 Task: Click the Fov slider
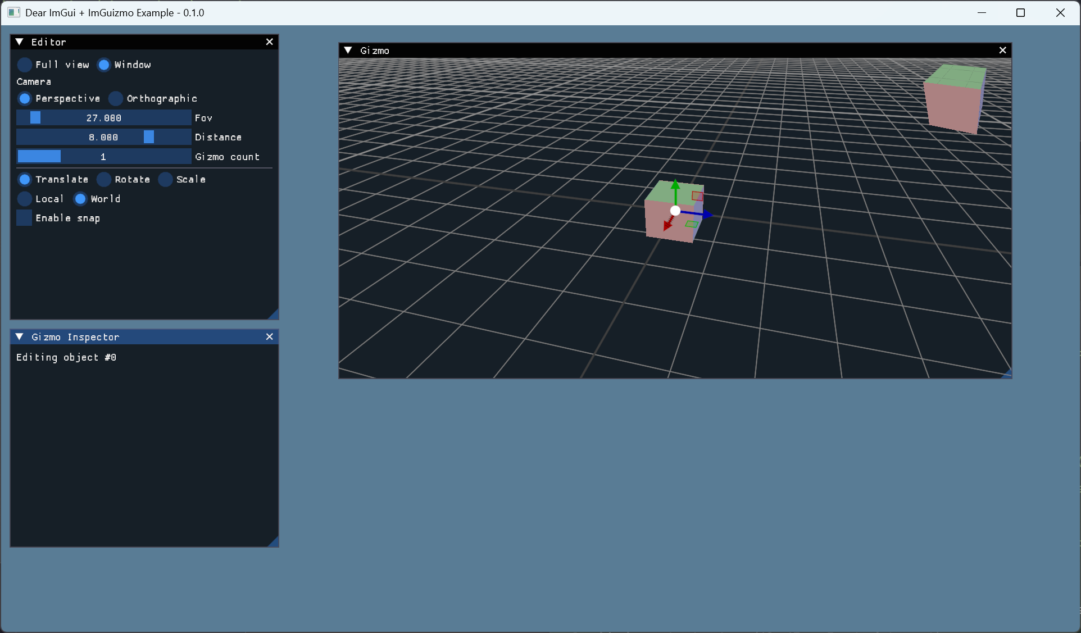point(104,118)
